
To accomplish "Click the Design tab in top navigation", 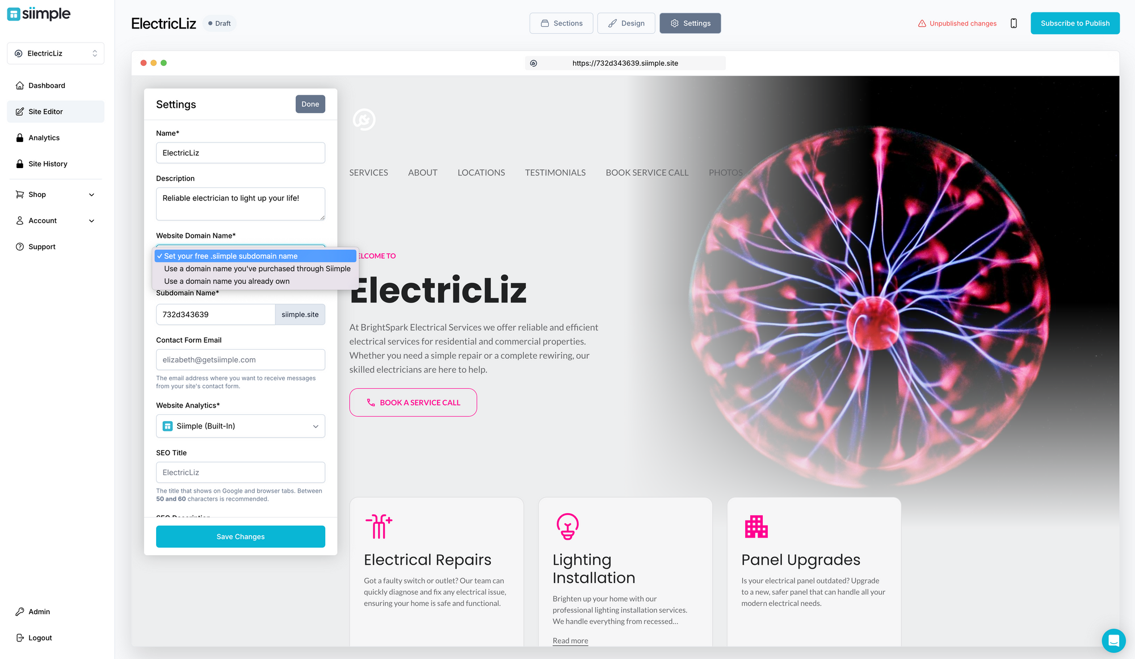I will click(x=626, y=23).
